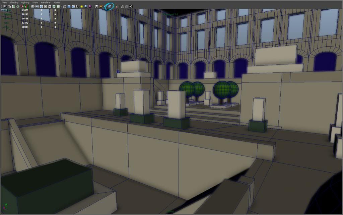Toggle the Resolution Gate icon
The height and width of the screenshot is (215, 343).
coord(41,7)
